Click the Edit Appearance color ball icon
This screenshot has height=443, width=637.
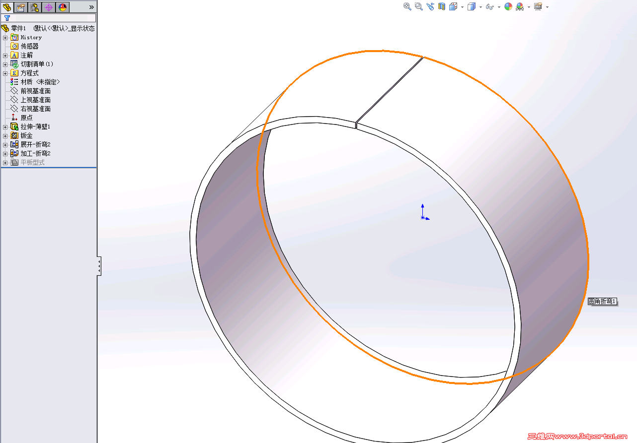pyautogui.click(x=508, y=6)
